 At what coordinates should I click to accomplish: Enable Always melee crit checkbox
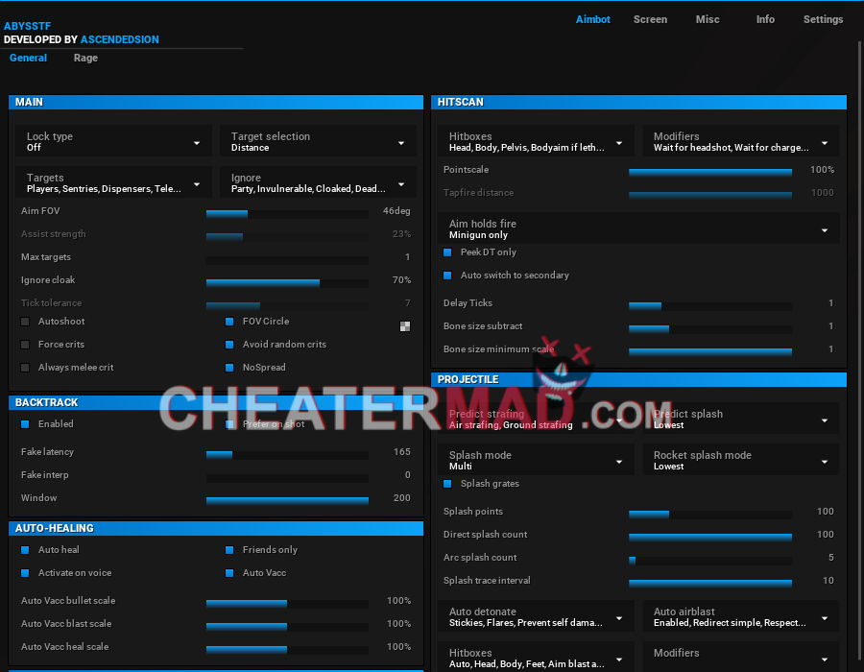[25, 368]
